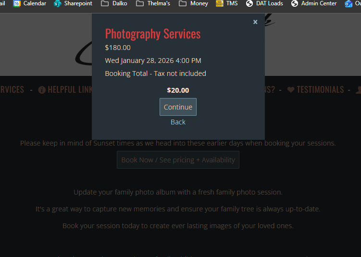Expand the Thelma's bookmarks folder

(x=140, y=3)
